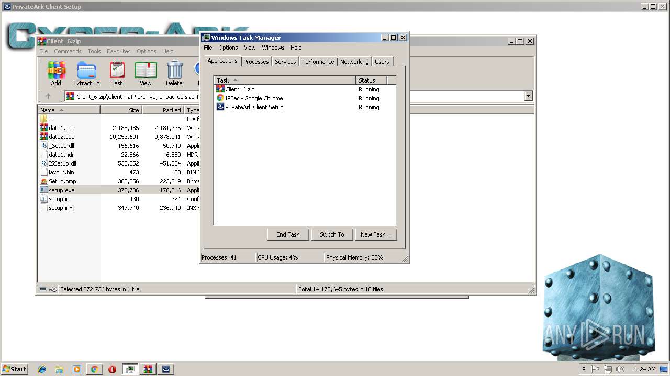Sort tasks by the Task column header
670x376 pixels.
(285, 80)
